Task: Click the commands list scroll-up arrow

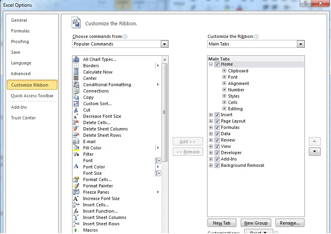Action: click(165, 60)
